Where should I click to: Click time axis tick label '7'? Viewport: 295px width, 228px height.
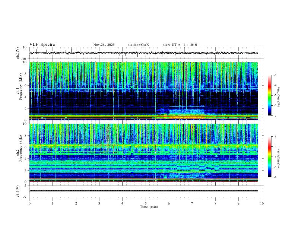(x=192, y=203)
